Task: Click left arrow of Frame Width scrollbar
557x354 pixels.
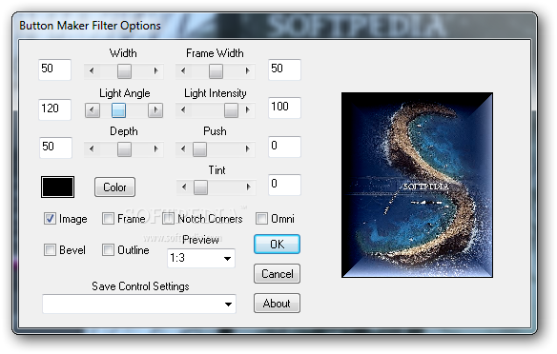Action: coord(183,70)
